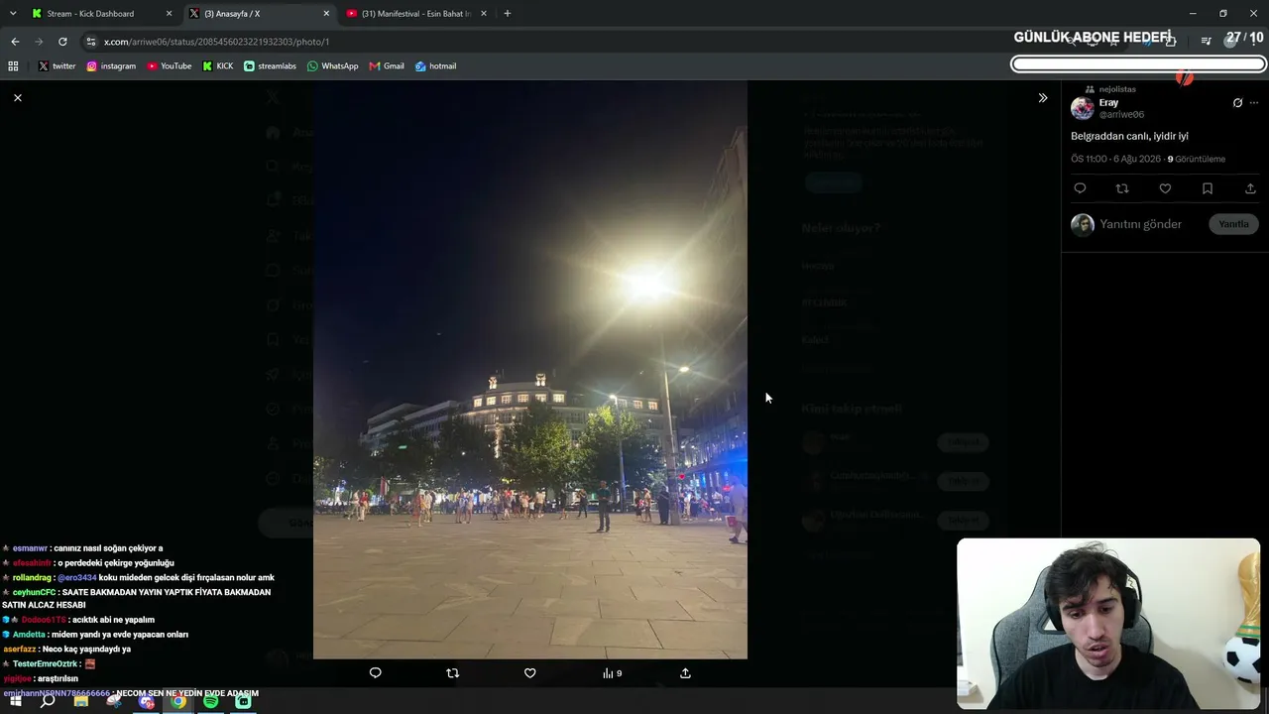This screenshot has height=714, width=1269.
Task: Open Grok icon next to Eray's tweet
Action: [1237, 103]
